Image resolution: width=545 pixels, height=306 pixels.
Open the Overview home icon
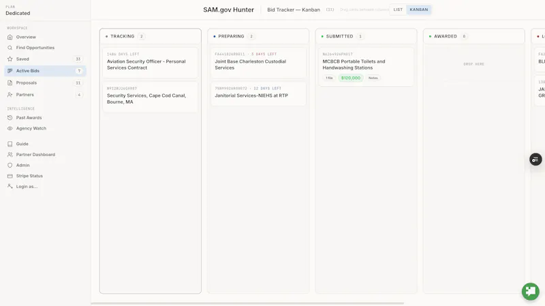(x=10, y=37)
